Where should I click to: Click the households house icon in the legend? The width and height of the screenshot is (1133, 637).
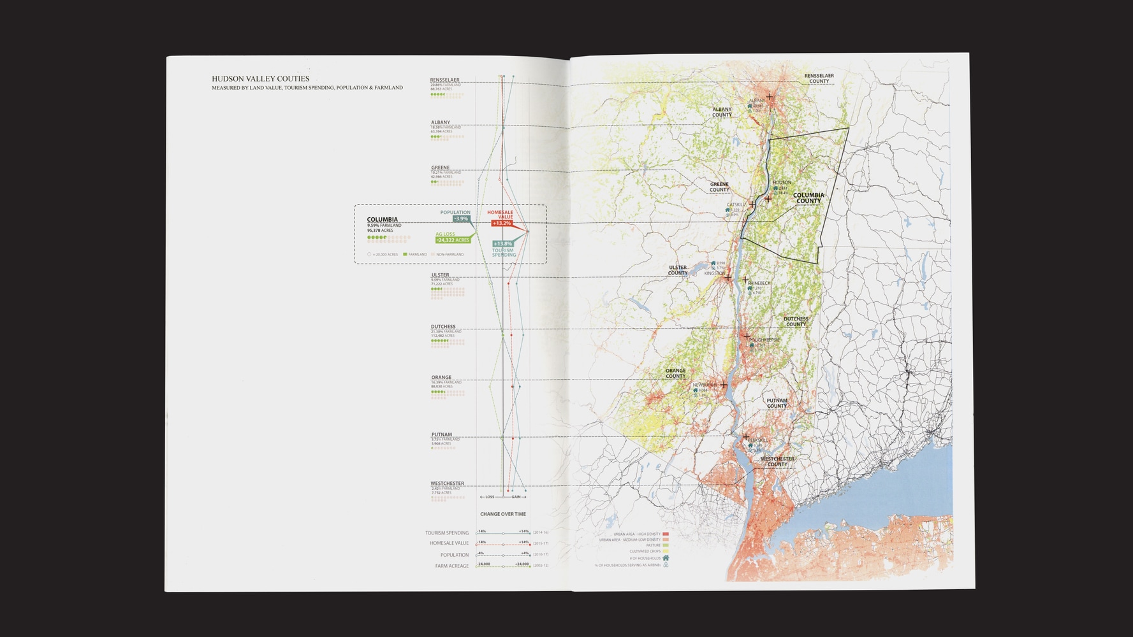(666, 558)
